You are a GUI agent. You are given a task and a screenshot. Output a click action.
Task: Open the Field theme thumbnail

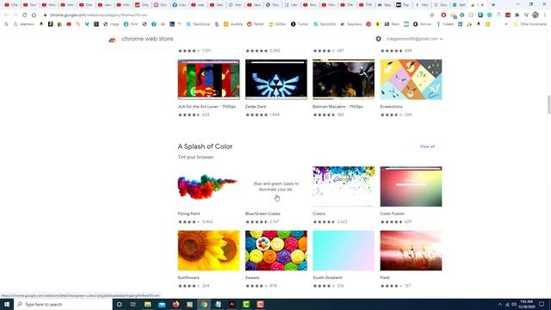[412, 251]
